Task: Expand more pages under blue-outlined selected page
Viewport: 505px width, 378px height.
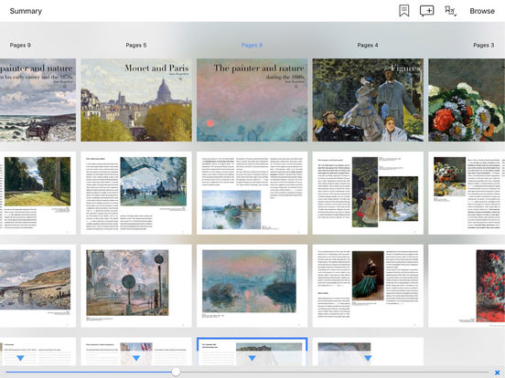Action: [x=252, y=358]
